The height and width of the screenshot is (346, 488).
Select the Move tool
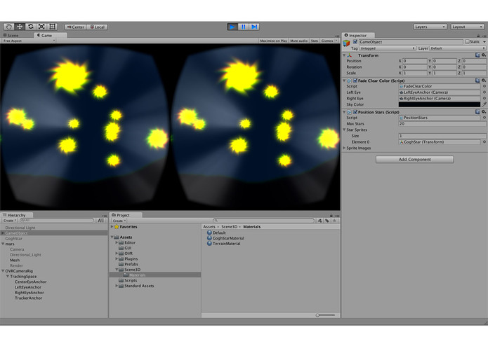click(20, 27)
